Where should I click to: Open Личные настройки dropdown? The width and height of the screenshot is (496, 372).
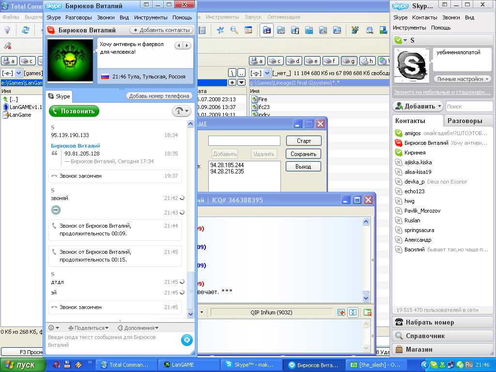462,79
